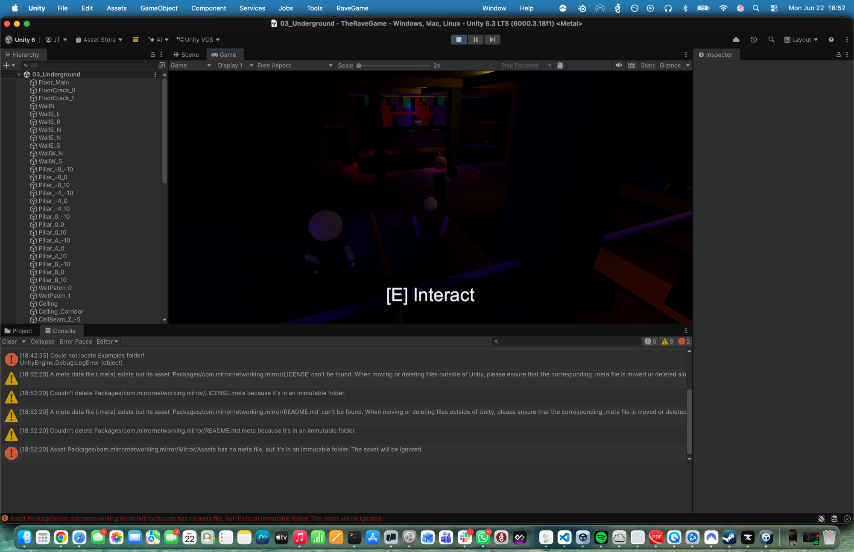Image resolution: width=854 pixels, height=552 pixels.
Task: Open the Free Aspect dropdown
Action: point(295,65)
